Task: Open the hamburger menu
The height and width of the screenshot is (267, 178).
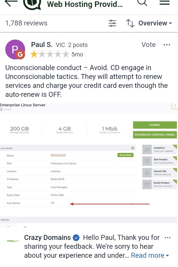Action: 164,2
